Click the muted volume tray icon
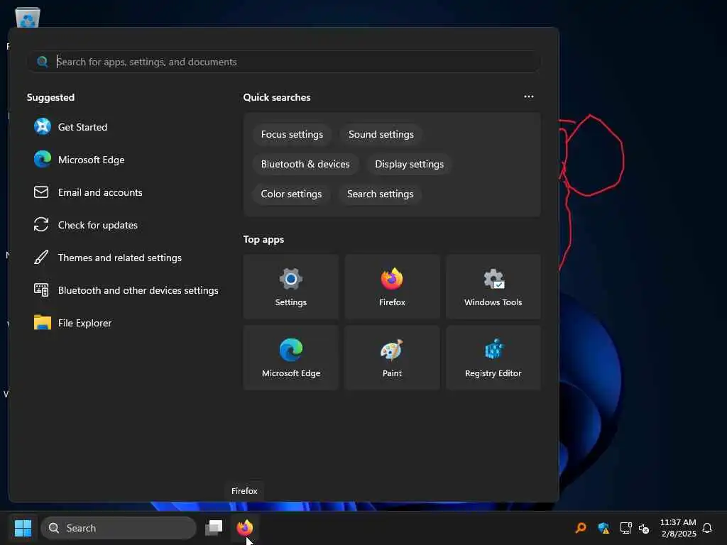This screenshot has width=727, height=545. pyautogui.click(x=644, y=528)
